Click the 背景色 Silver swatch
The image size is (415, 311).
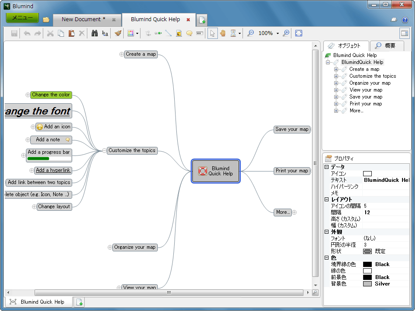click(x=367, y=284)
